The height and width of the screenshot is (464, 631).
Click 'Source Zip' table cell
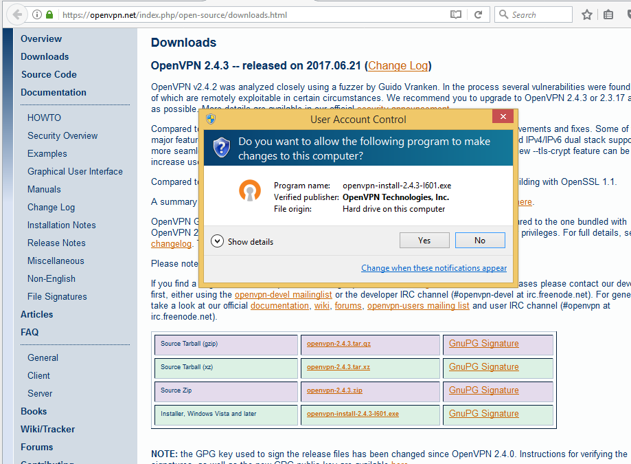coord(226,392)
